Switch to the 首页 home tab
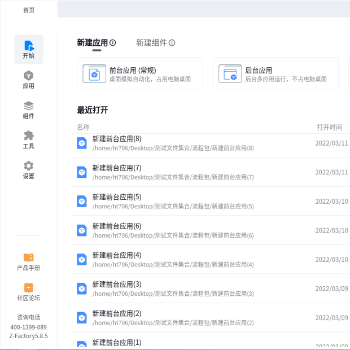 [x=28, y=10]
